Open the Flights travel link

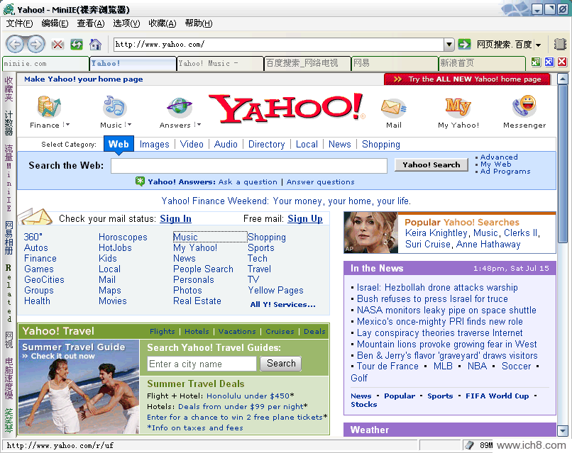[x=163, y=331]
